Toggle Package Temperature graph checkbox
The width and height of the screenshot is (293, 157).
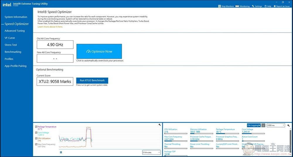point(36,127)
